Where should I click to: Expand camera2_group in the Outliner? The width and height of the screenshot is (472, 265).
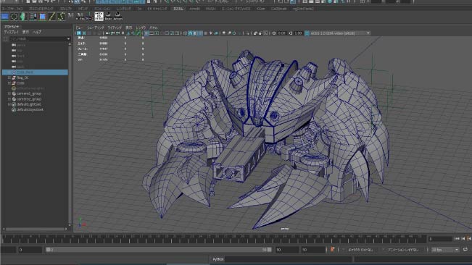tap(9, 99)
